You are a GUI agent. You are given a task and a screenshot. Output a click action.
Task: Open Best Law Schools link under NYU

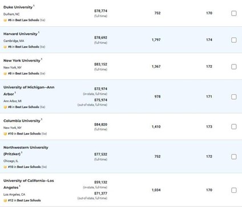click(27, 74)
